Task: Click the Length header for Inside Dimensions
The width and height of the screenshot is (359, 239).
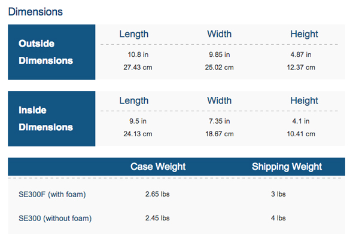Action: click(x=133, y=100)
